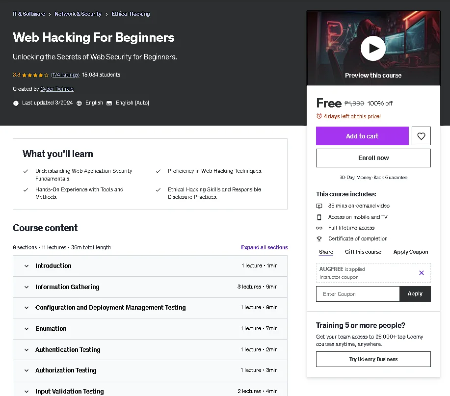The width and height of the screenshot is (450, 396).
Task: Open the IT & Software breadcrumb
Action: [29, 14]
